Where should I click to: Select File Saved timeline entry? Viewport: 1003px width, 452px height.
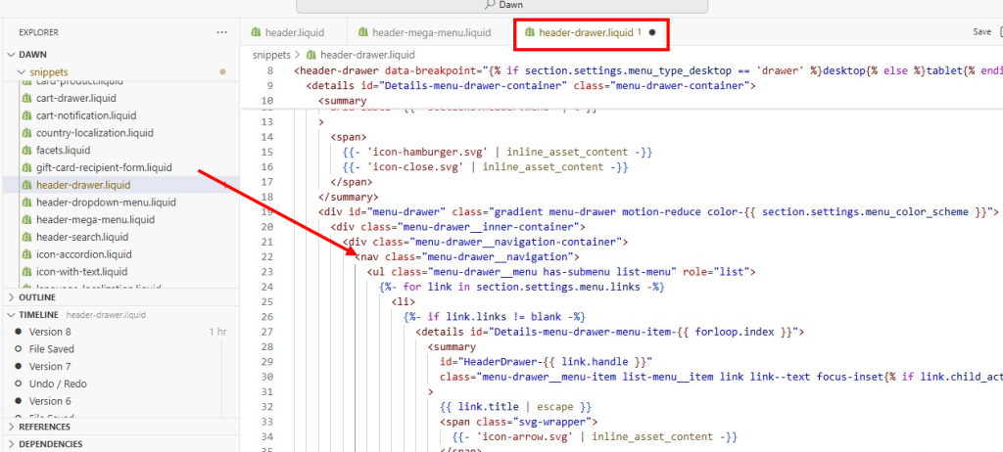tap(51, 349)
